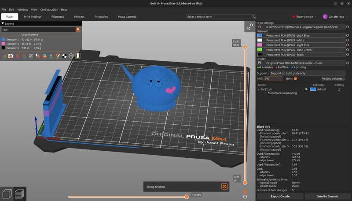Click the Light Pink filament color swatch
The height and width of the screenshot is (201, 352).
260,45
